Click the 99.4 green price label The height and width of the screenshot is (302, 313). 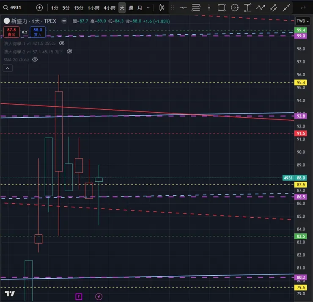[x=301, y=30]
